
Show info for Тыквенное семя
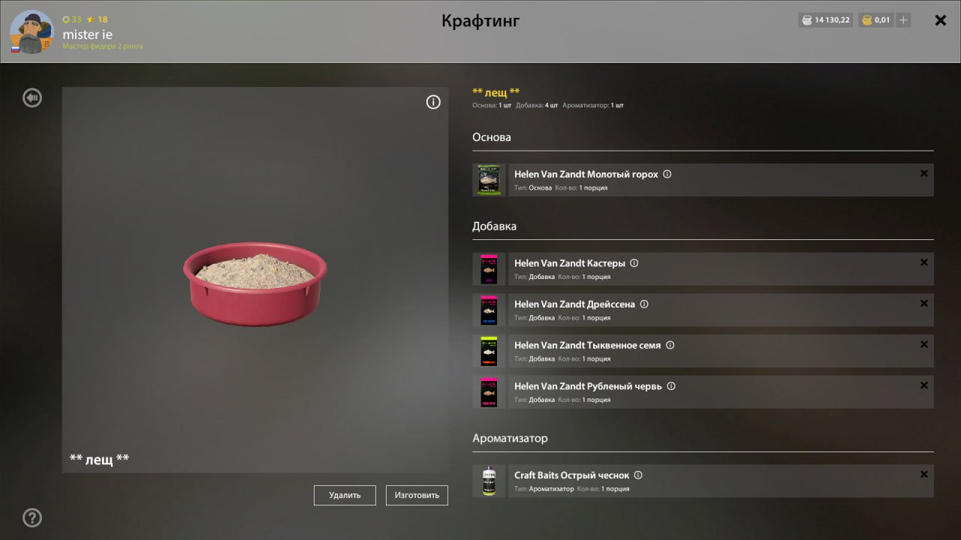(x=670, y=345)
